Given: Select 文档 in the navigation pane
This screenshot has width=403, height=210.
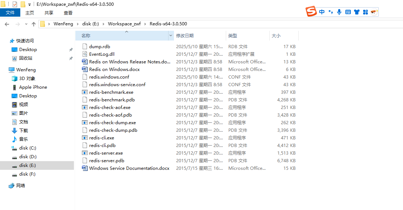Looking at the screenshot, I should coord(24,122).
